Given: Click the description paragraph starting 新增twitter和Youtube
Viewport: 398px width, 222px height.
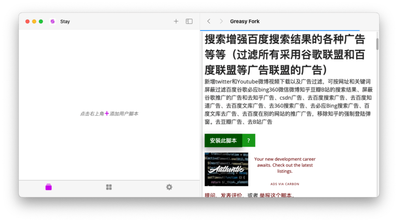Looking at the screenshot, I should click(289, 102).
